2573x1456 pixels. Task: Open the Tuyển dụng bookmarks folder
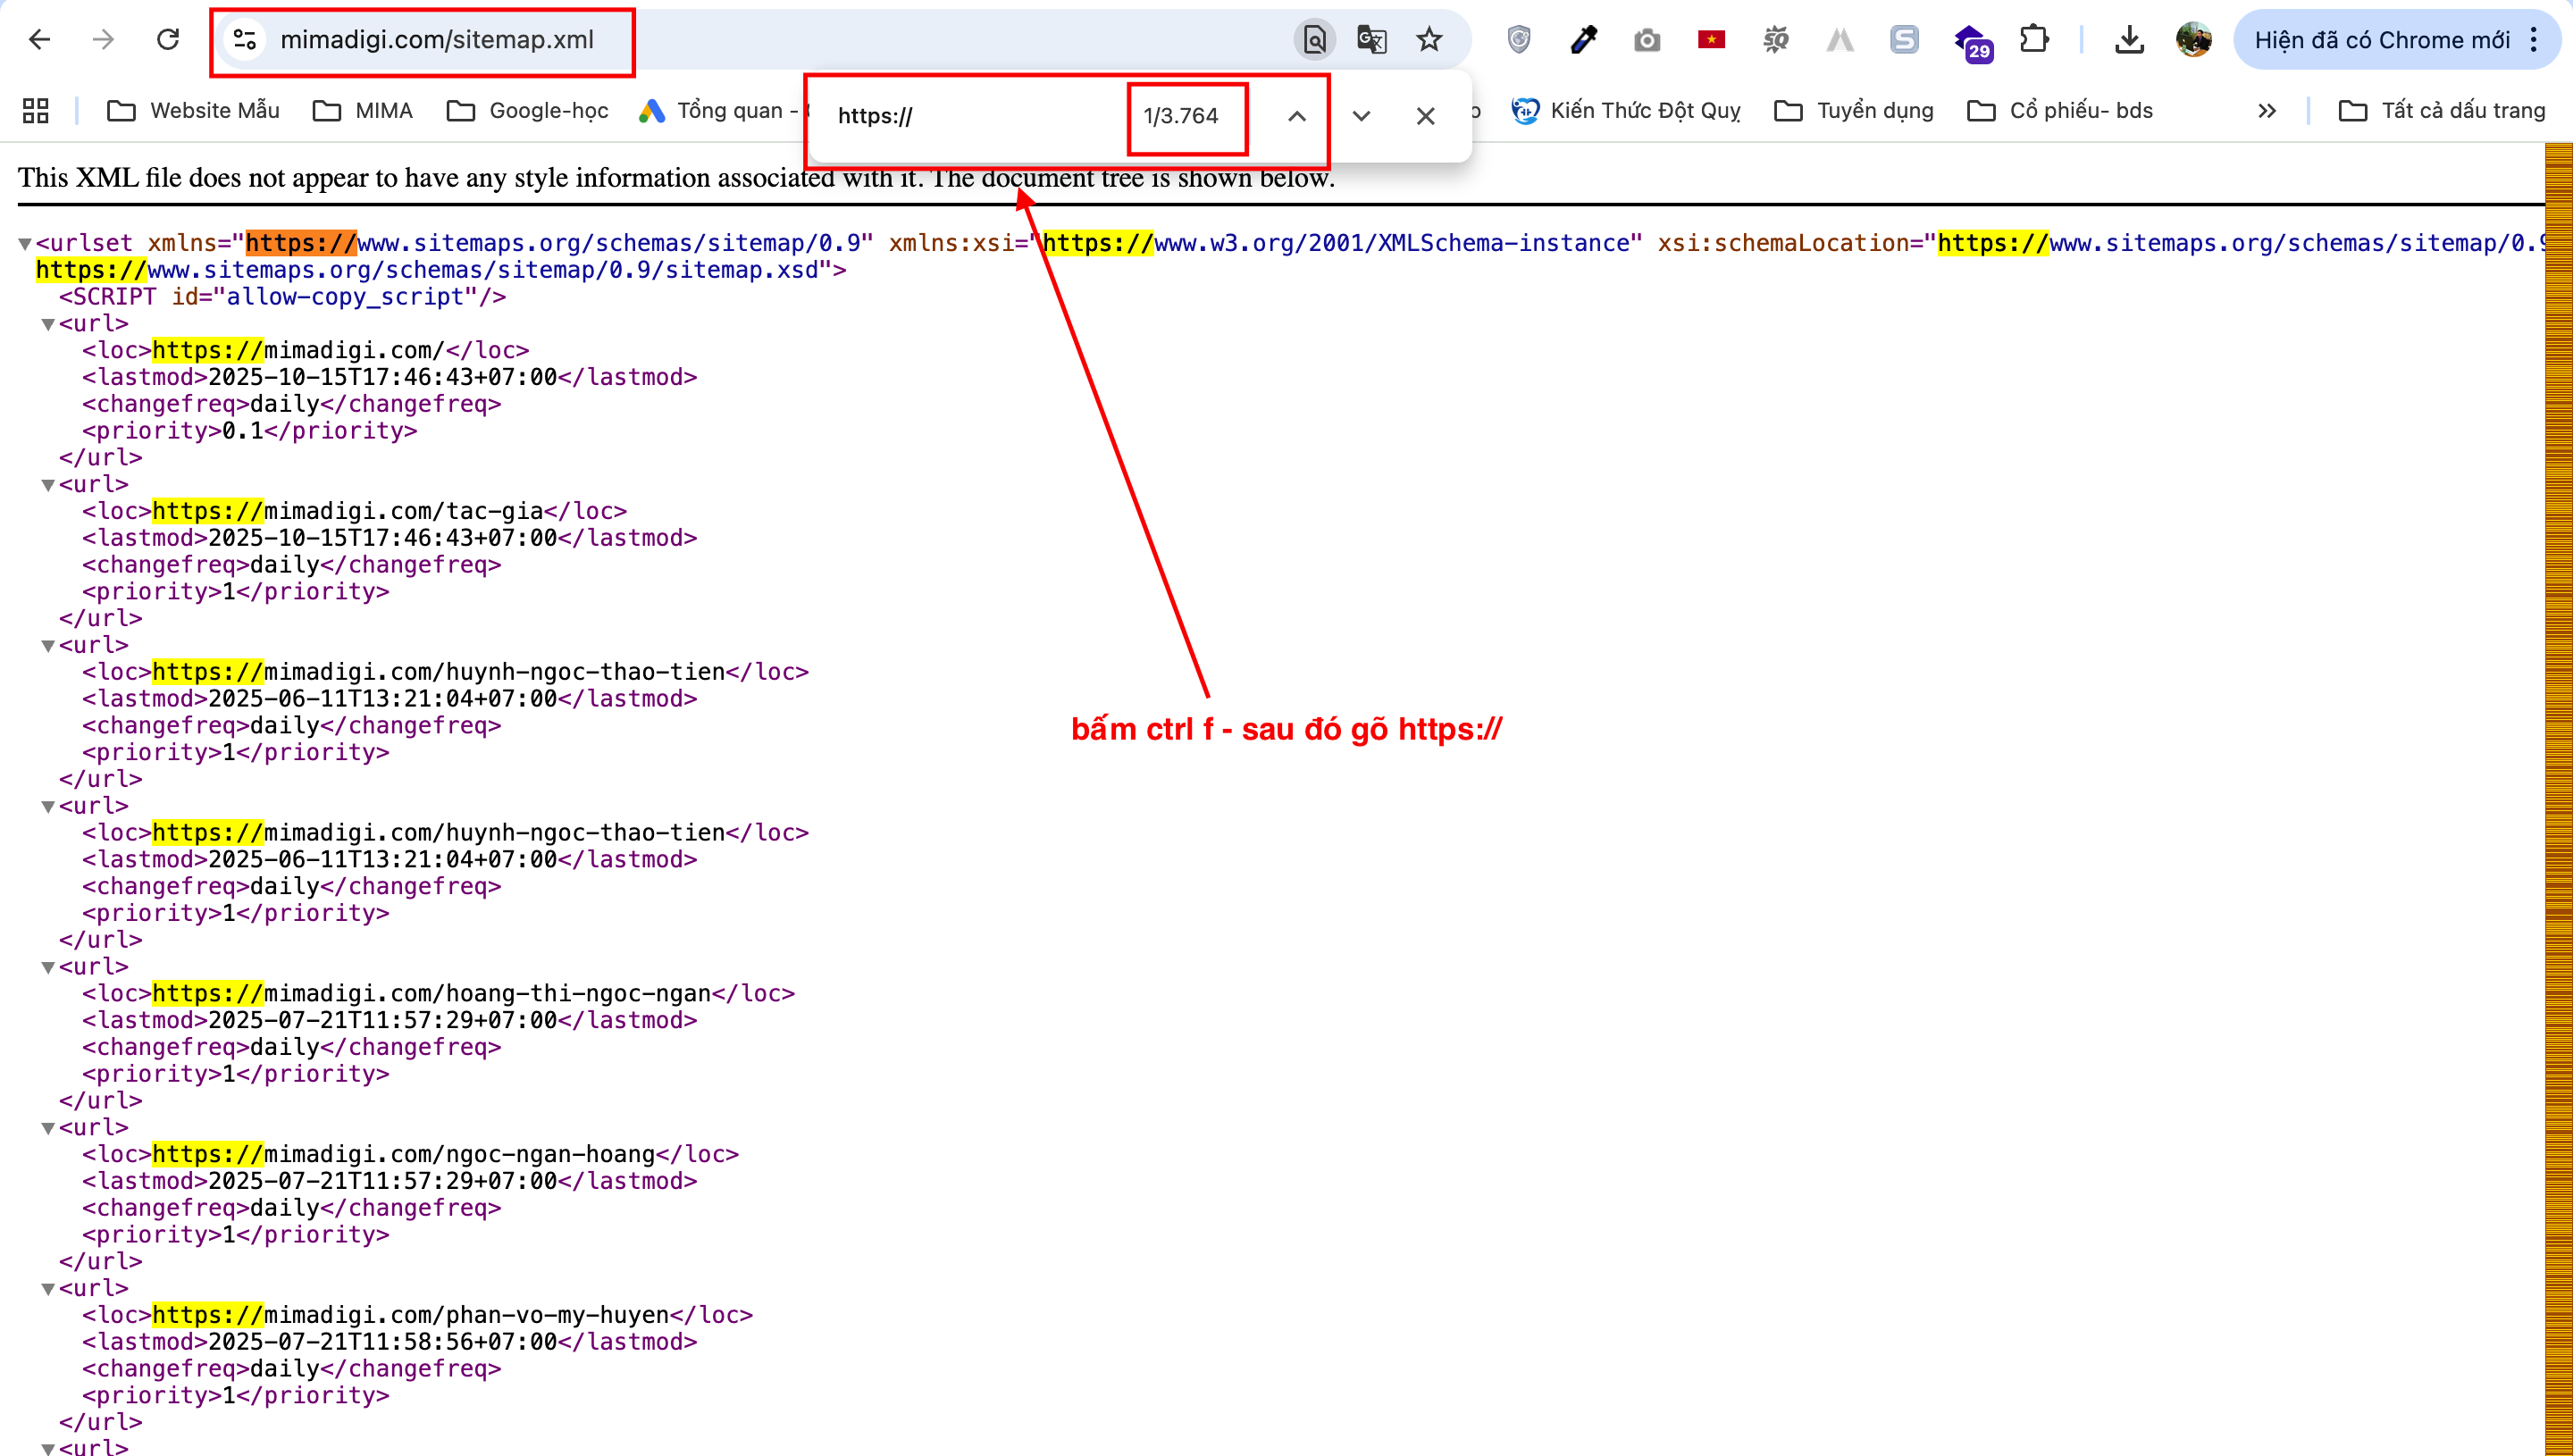point(1854,110)
